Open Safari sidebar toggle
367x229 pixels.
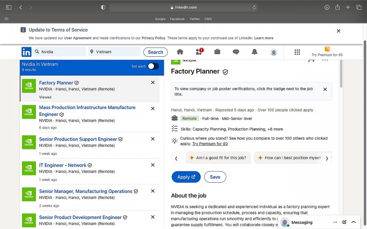pyautogui.click(x=9, y=7)
